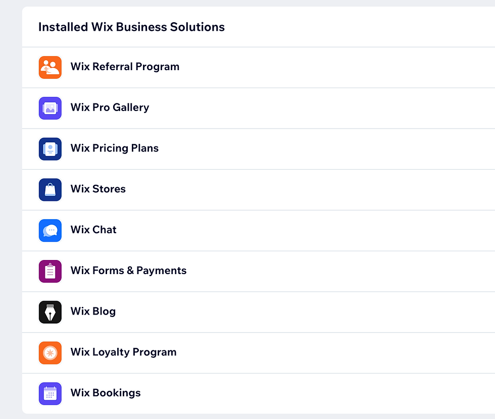
Task: Click empty area of Wix Stores row
Action: tap(309, 190)
